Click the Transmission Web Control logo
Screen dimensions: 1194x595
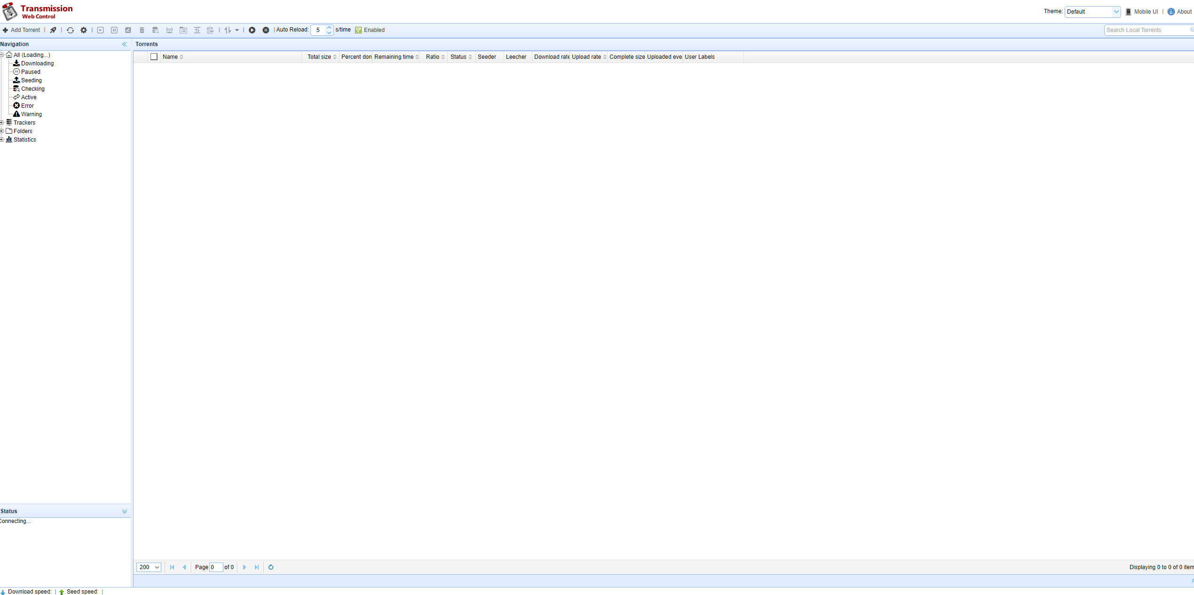[x=37, y=12]
